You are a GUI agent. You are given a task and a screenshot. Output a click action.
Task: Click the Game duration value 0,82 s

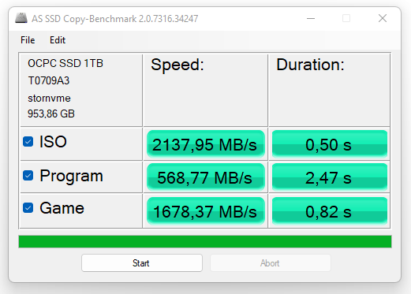point(330,211)
